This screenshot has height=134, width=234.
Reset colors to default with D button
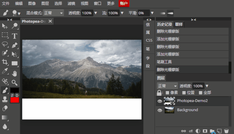pyautogui.click(x=17, y=95)
